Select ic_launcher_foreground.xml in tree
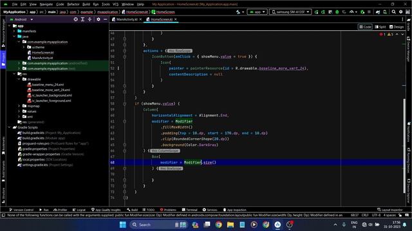 point(51,101)
